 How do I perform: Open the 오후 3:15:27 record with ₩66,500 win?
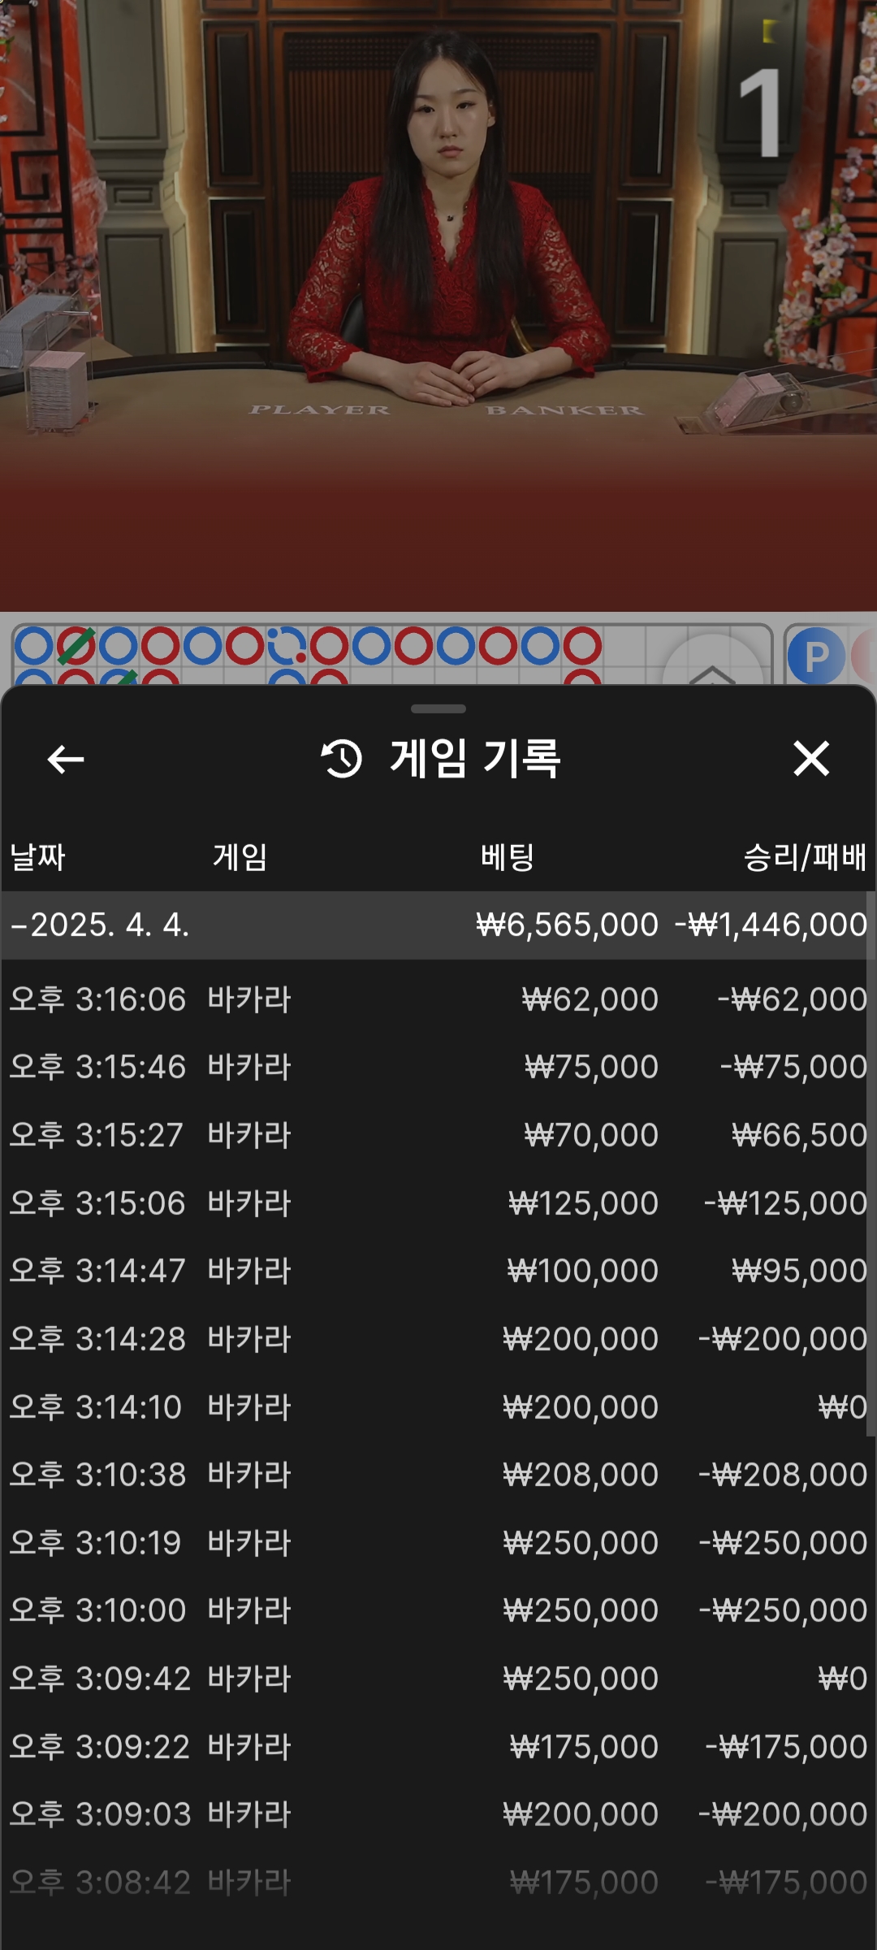438,1135
